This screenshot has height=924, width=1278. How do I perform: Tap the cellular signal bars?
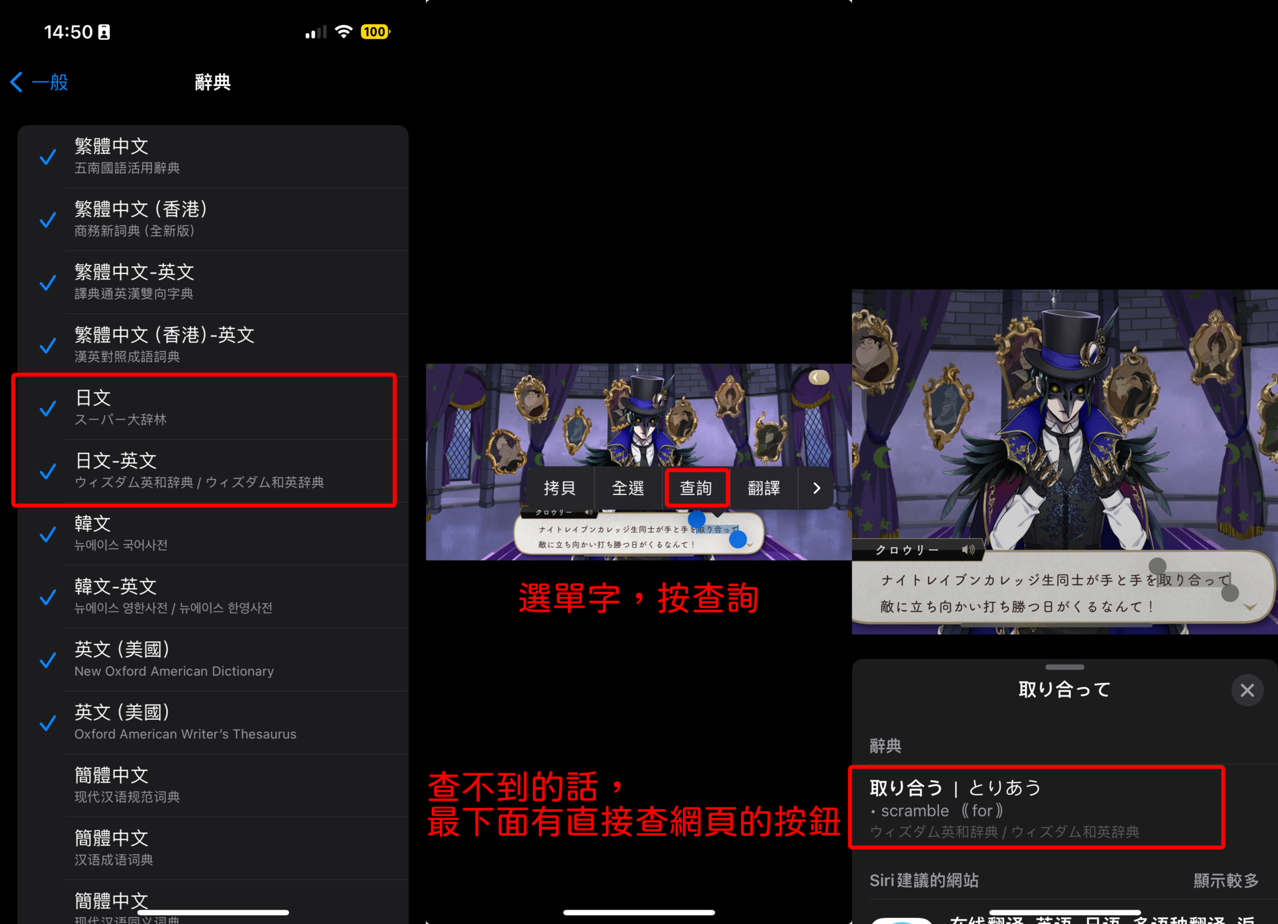[x=316, y=32]
